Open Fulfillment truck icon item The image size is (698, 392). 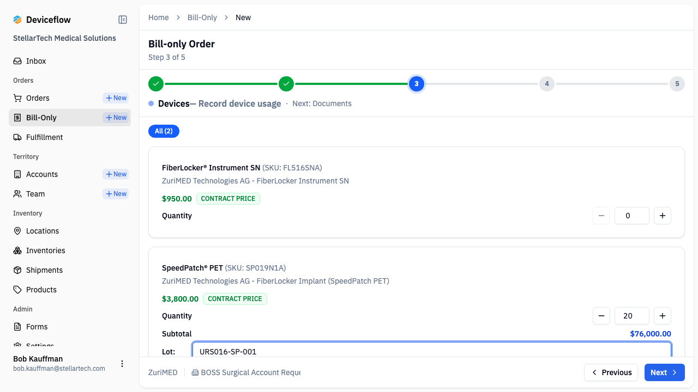70,137
